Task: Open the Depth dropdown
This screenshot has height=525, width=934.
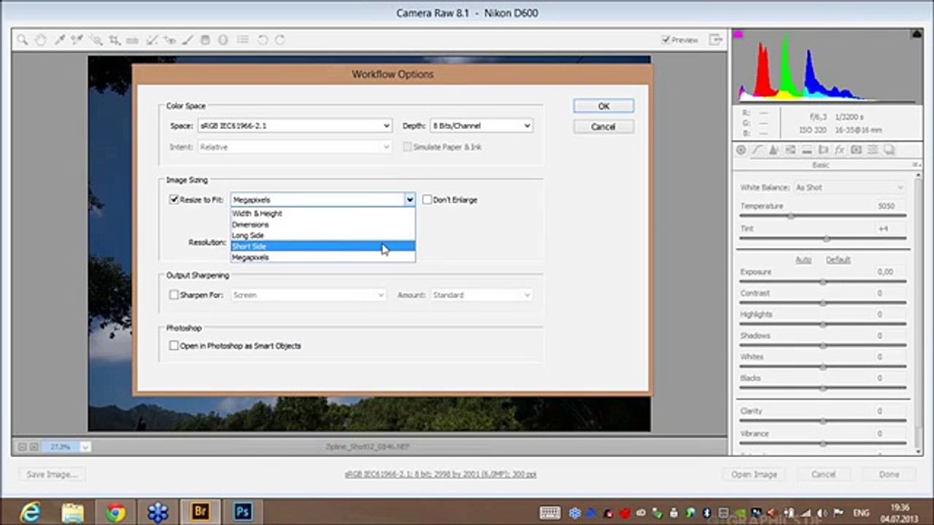Action: pyautogui.click(x=481, y=126)
